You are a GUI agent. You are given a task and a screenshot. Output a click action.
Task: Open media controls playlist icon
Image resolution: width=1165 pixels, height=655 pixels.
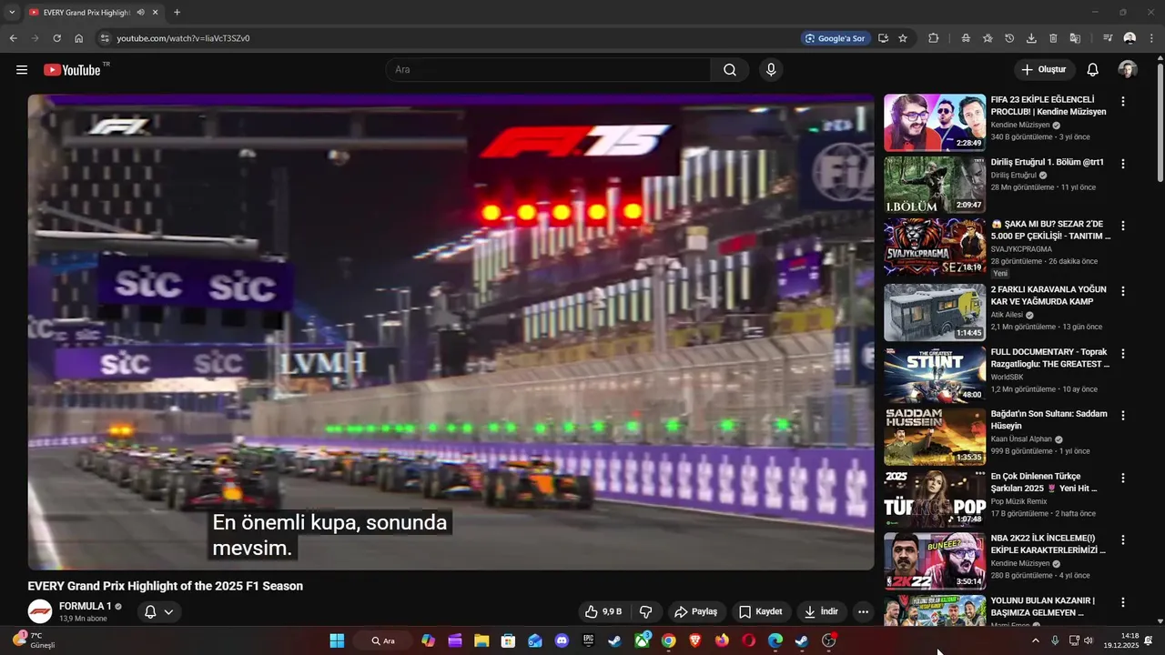1108,38
